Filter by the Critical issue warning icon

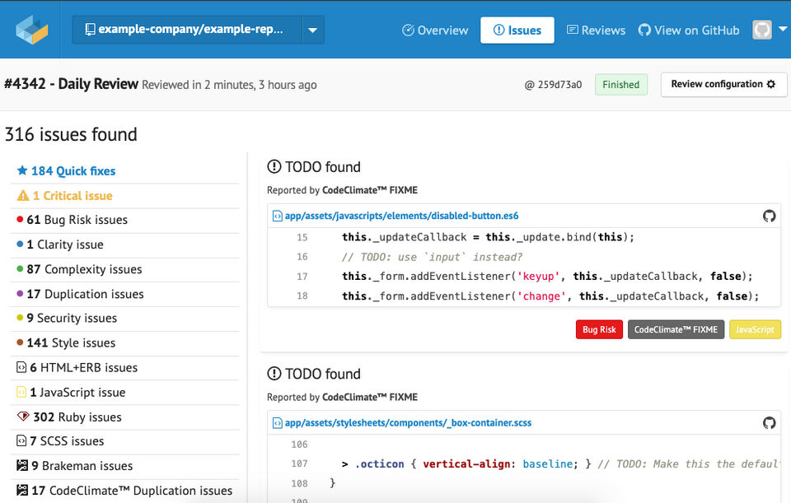coord(23,196)
